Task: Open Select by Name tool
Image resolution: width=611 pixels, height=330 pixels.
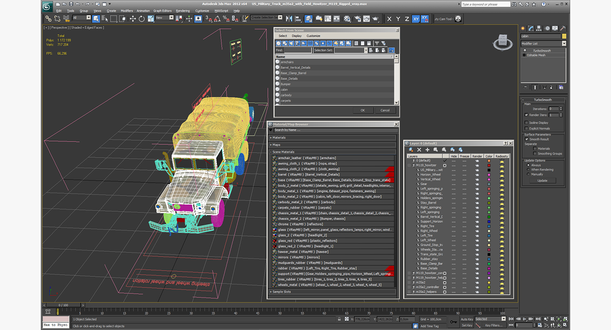Action: tap(104, 19)
